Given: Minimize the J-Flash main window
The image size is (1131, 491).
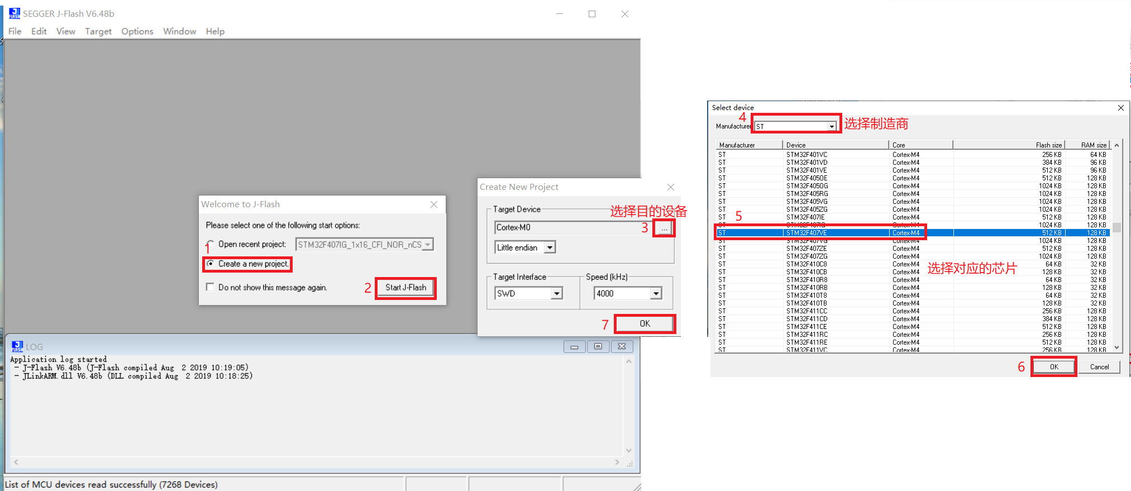Looking at the screenshot, I should (560, 14).
